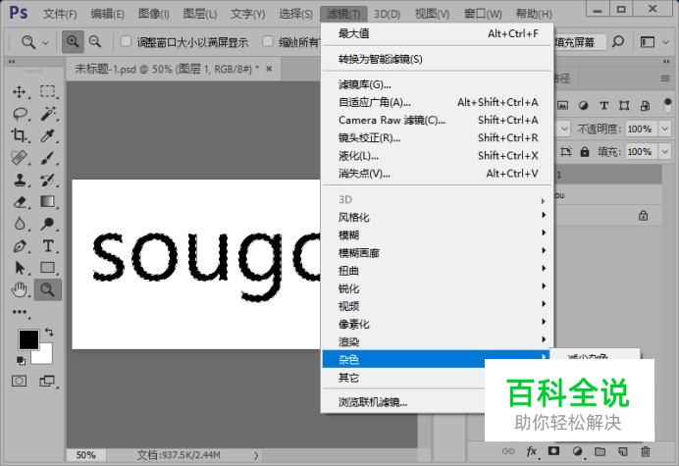
Task: Open opacity 100% dropdown arrow
Action: [x=664, y=129]
